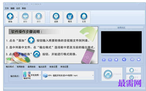This screenshot has width=146, height=91.
Task: Click the add icon in instruction step 1
Action: pyautogui.click(x=31, y=40)
